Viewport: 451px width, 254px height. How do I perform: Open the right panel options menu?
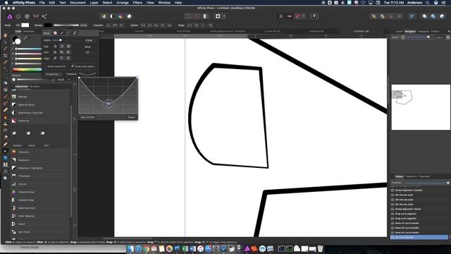pyautogui.click(x=449, y=31)
